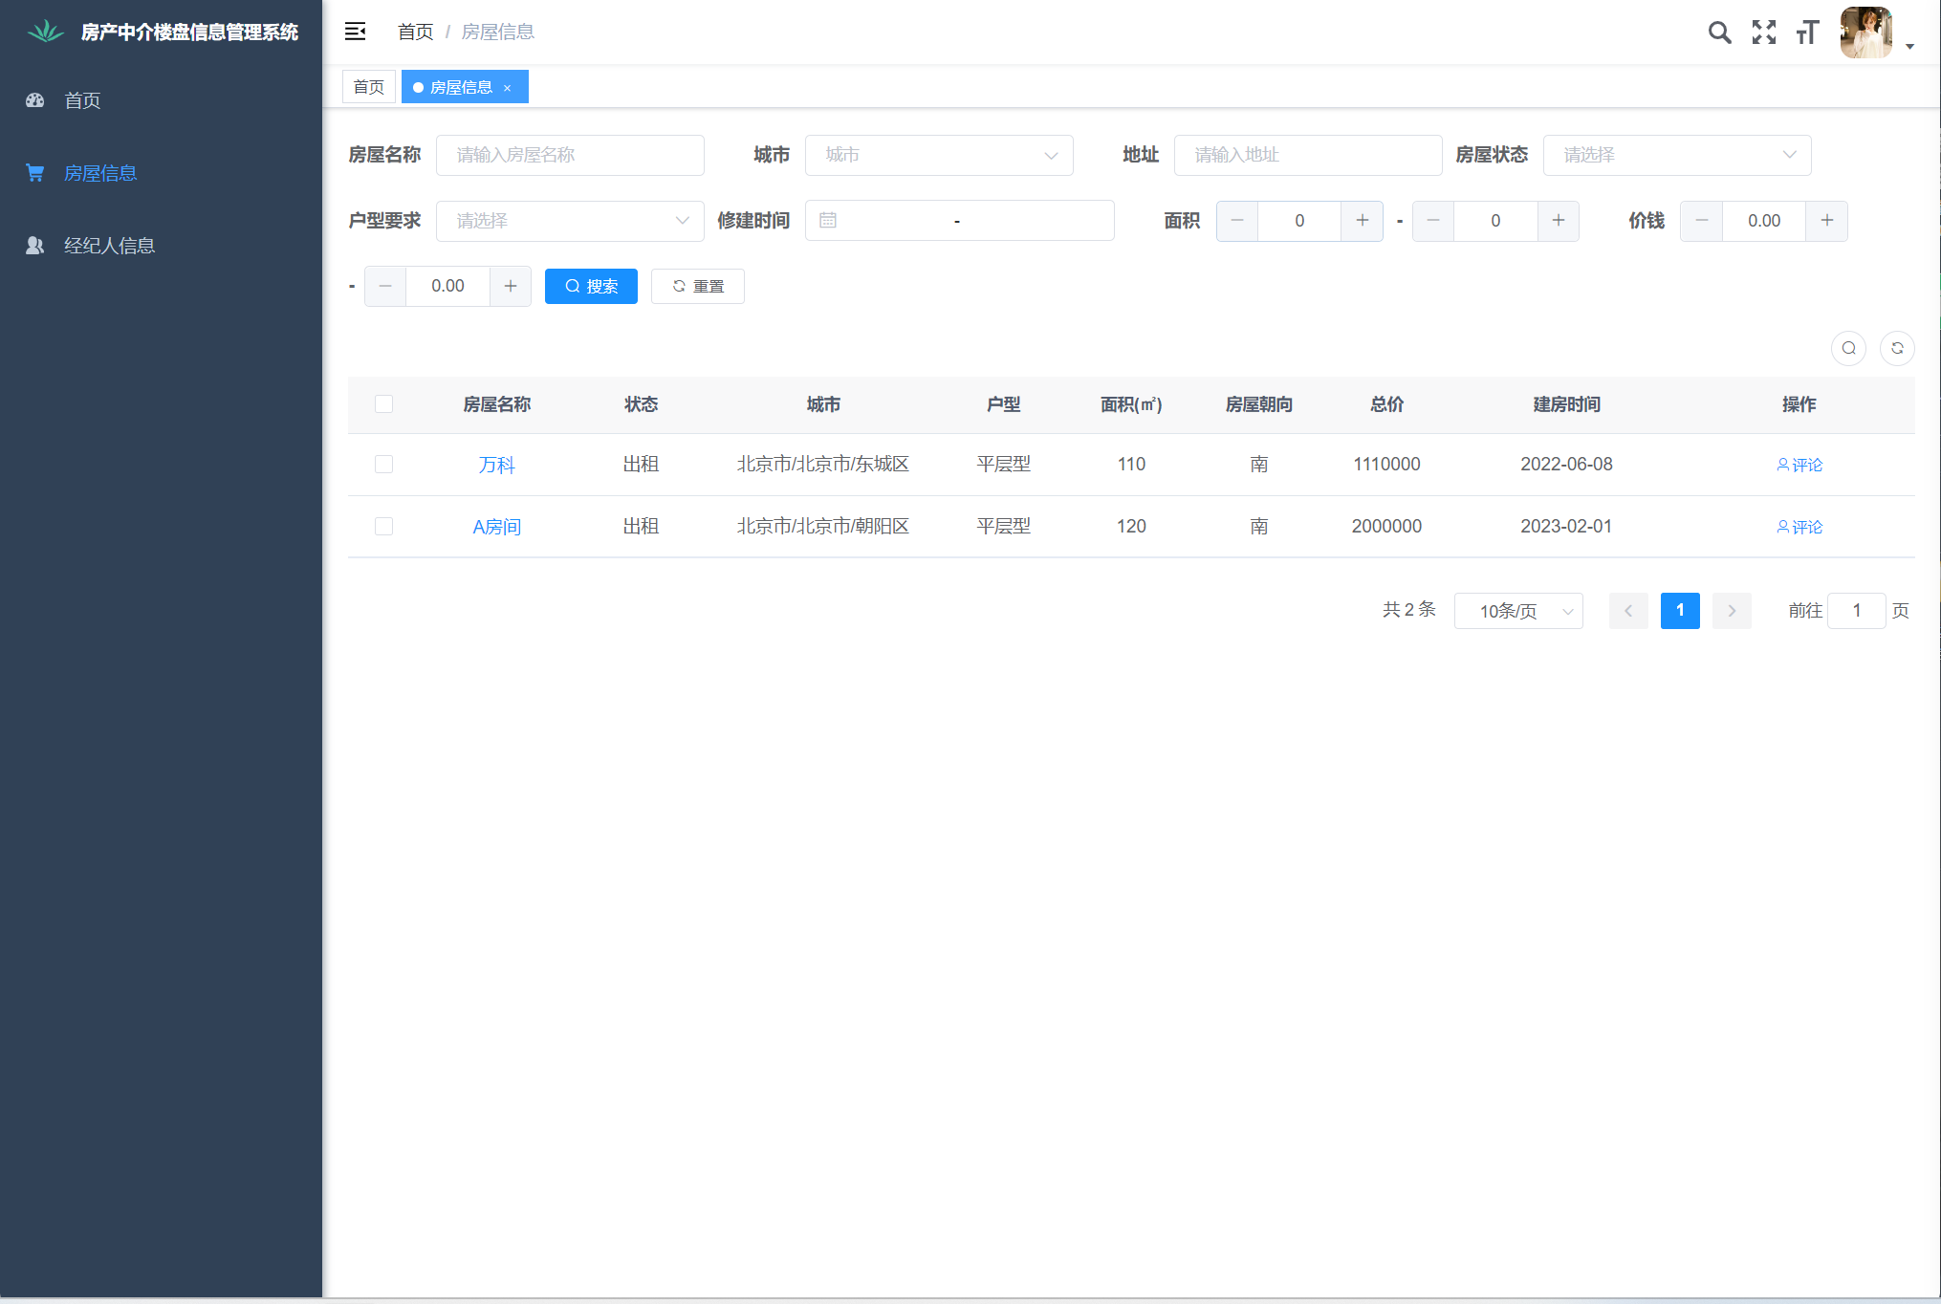Viewport: 1941px width, 1304px height.
Task: Open font size setting icon
Action: pyautogui.click(x=1806, y=33)
